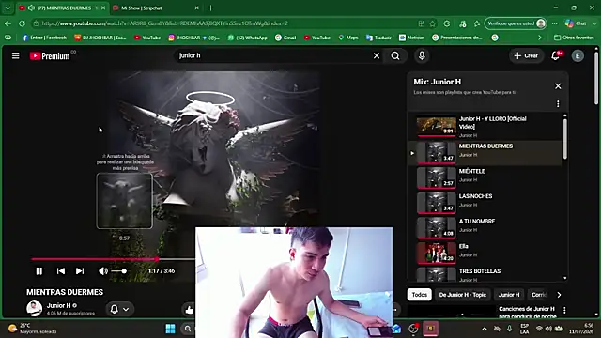
Task: Show more filter chips with right arrow
Action: pos(559,295)
